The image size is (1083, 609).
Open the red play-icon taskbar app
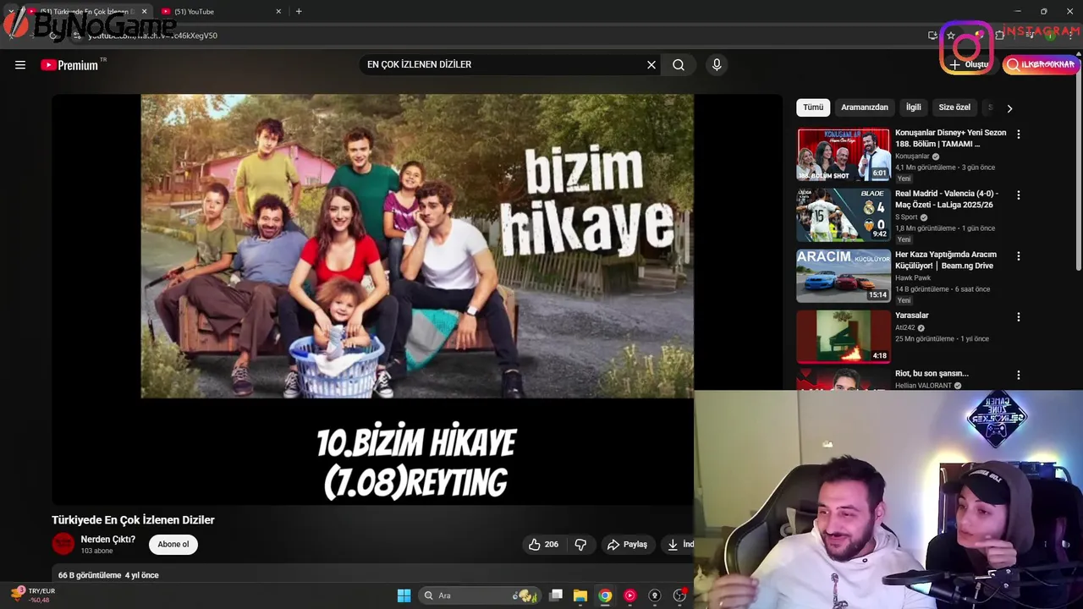coord(629,595)
